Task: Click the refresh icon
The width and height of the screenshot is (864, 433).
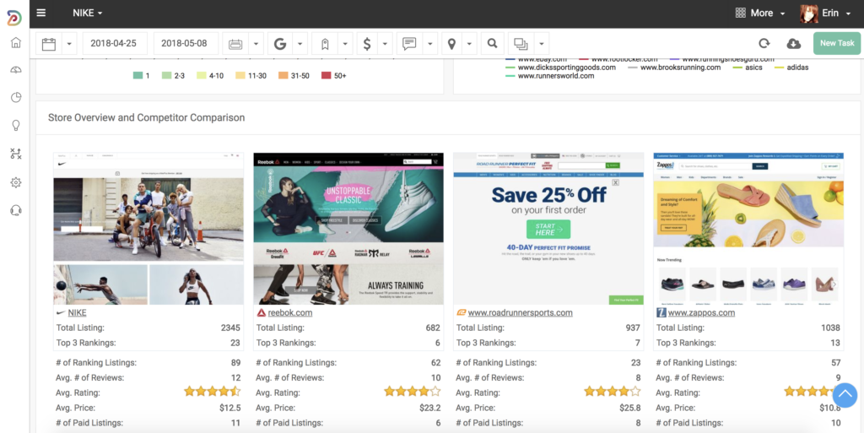Action: [x=764, y=44]
